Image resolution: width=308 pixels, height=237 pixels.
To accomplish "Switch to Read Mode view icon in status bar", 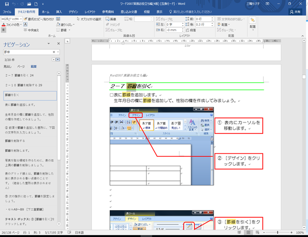I will click(x=239, y=233).
